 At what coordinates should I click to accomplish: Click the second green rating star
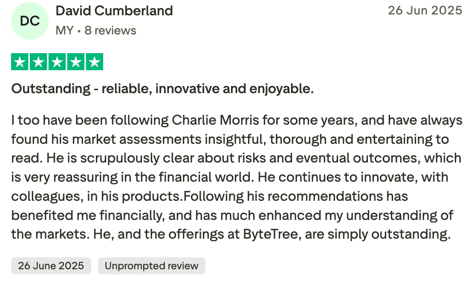click(39, 62)
